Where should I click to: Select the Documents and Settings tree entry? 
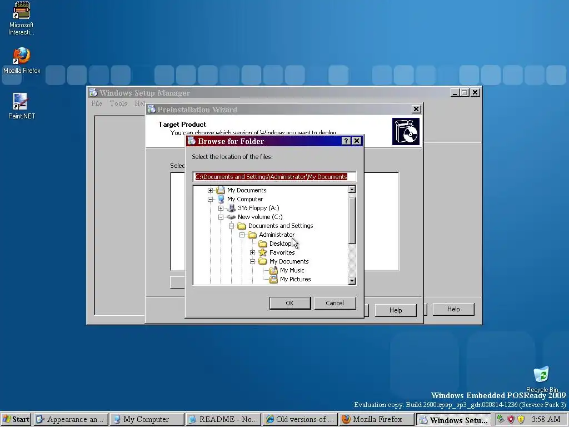[x=281, y=226]
